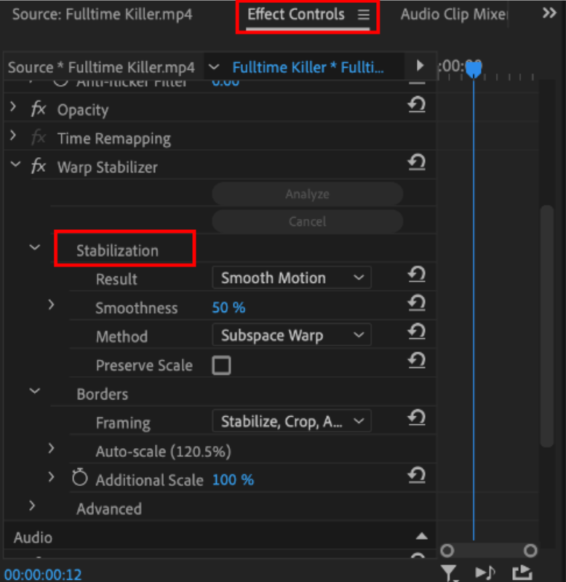Click the Cancel button
Screen dimensions: 566x582
[308, 222]
